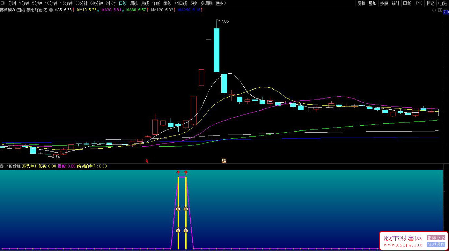Expand the 更多 periods dropdown
Viewport: 449px width, 251px height.
point(221,3)
